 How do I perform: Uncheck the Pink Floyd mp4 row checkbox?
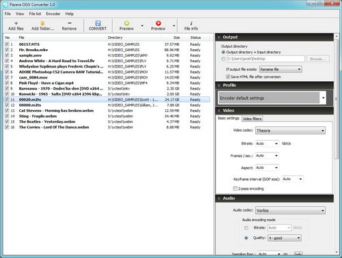7,83
